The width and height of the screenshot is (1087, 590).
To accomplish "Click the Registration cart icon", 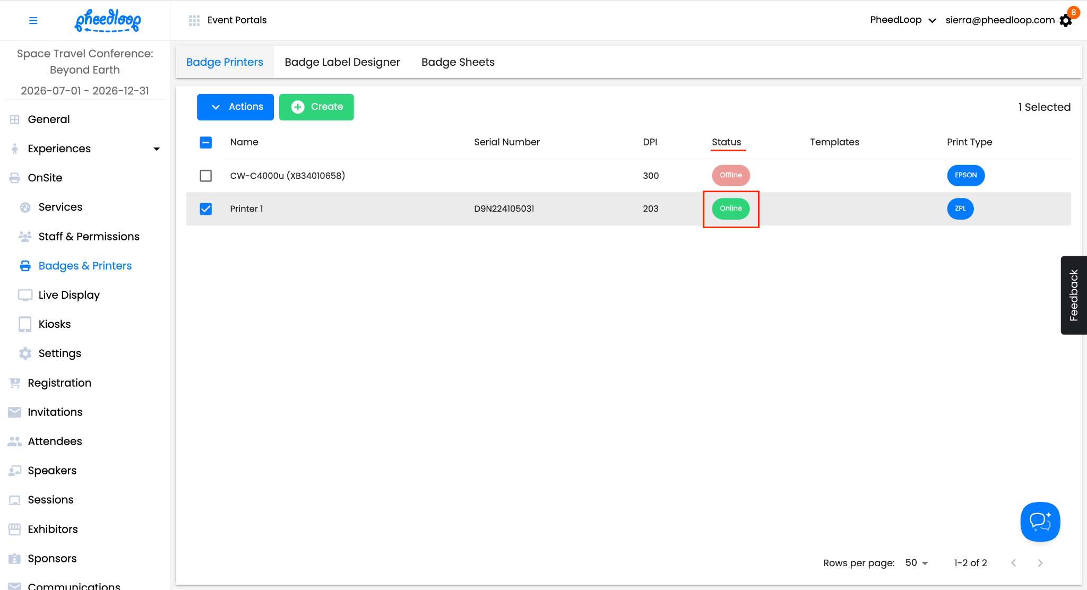I will (x=15, y=383).
